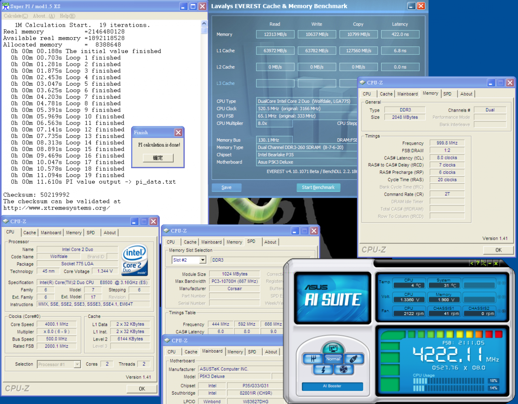
Task: Click EVEREST L1 Cache Copy value 127560 MB/s
Action: click(359, 51)
